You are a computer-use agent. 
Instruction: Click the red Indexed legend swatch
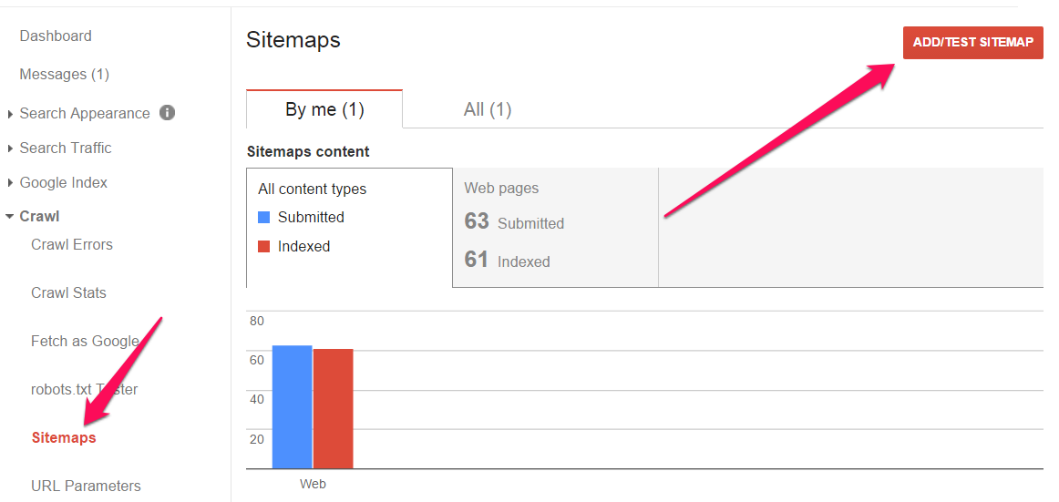(x=264, y=247)
